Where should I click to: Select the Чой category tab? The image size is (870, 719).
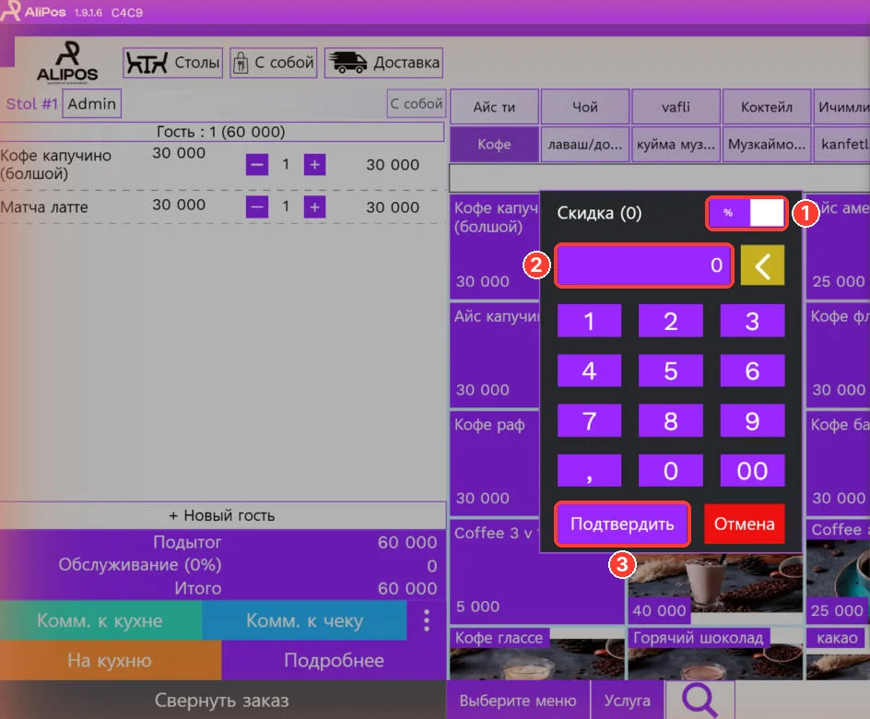585,107
